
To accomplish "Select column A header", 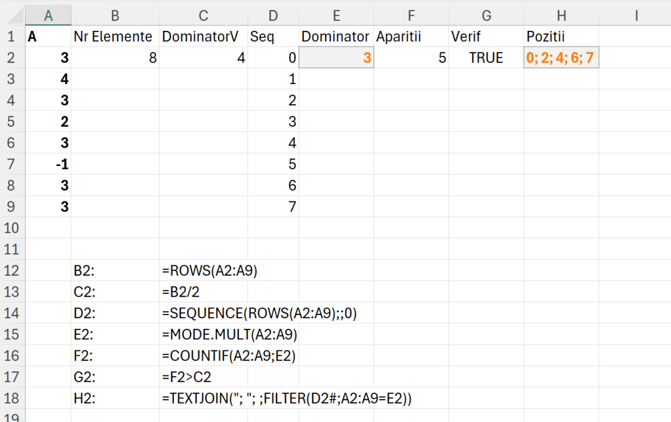I will tap(49, 14).
